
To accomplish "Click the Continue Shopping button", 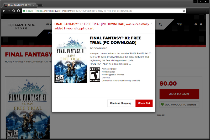I will coord(120,103).
